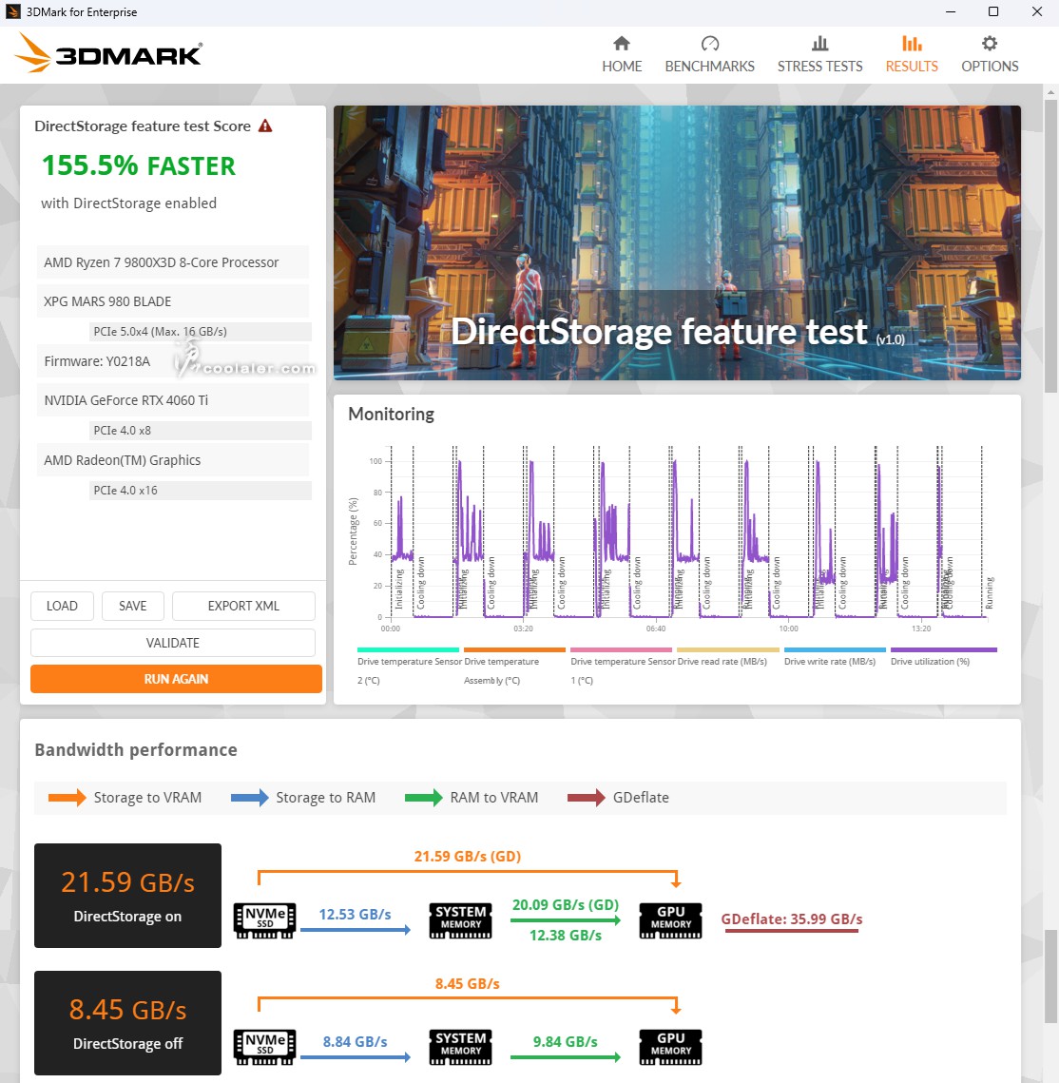Click the gauge icon above BENCHMARKS
1059x1083 pixels.
click(x=710, y=44)
